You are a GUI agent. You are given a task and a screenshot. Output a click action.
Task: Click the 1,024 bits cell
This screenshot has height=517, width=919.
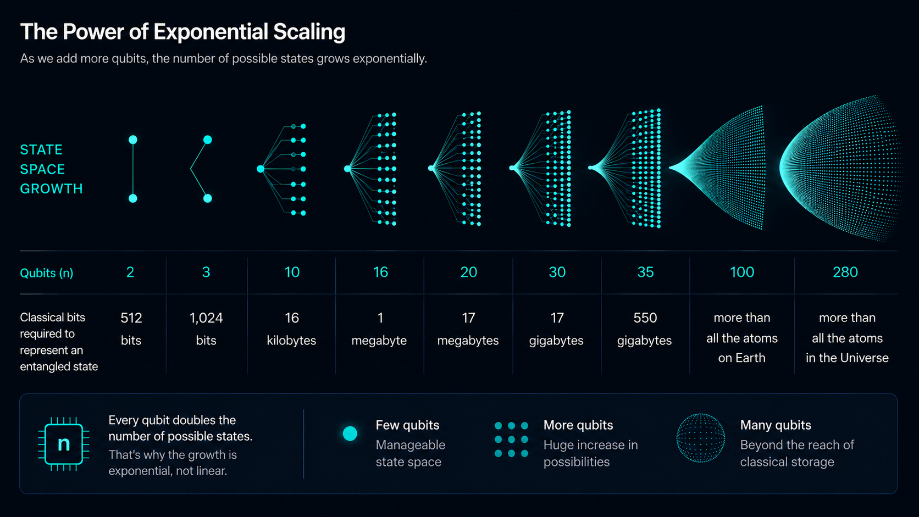pos(206,329)
